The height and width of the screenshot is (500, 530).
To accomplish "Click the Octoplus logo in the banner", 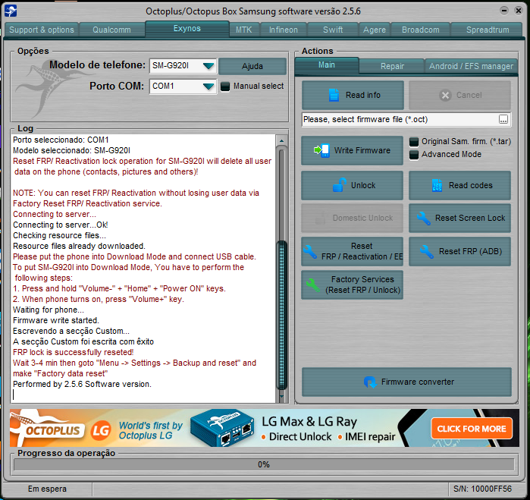I will (x=46, y=429).
